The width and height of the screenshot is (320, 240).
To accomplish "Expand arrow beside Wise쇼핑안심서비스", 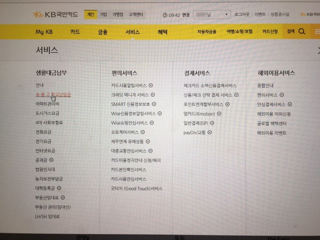I will click(152, 123).
